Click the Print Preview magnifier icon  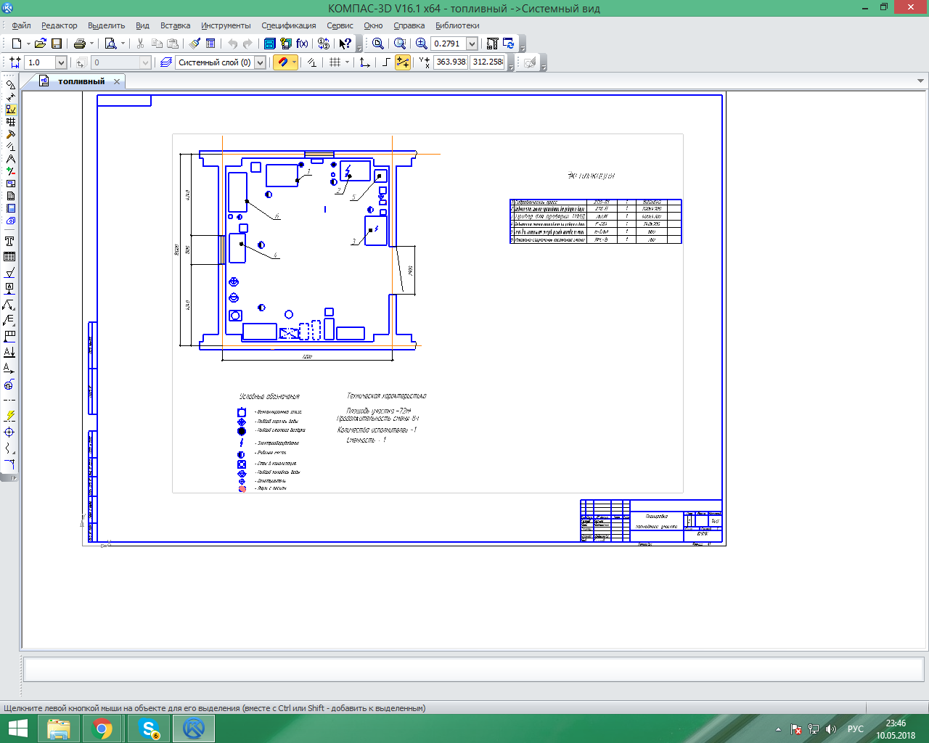(110, 44)
